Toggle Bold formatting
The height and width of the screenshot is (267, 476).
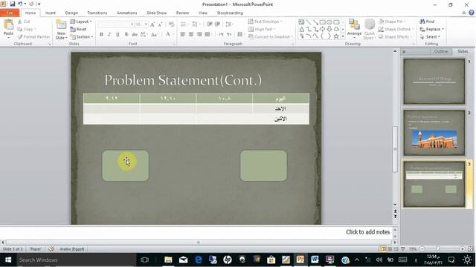pyautogui.click(x=101, y=35)
